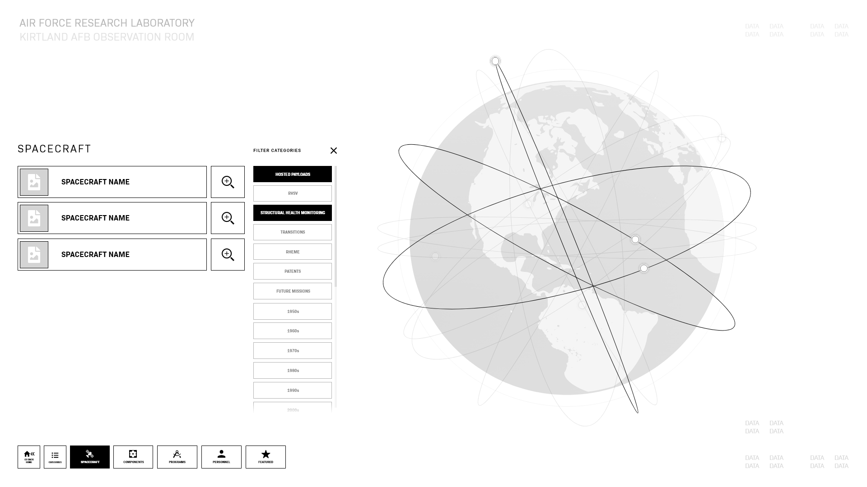Click the Components panel icon
The image size is (867, 487).
[133, 457]
